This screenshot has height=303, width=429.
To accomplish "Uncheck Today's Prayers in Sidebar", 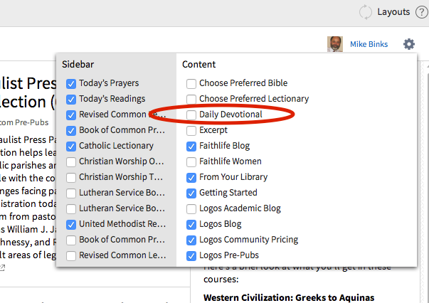I will (71, 84).
